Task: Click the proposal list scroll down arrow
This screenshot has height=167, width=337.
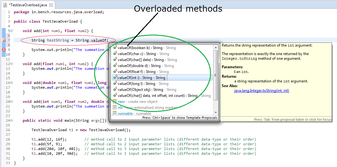Action: pyautogui.click(x=215, y=113)
